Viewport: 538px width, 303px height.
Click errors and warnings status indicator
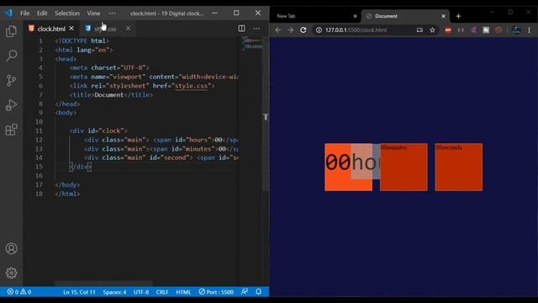point(18,292)
